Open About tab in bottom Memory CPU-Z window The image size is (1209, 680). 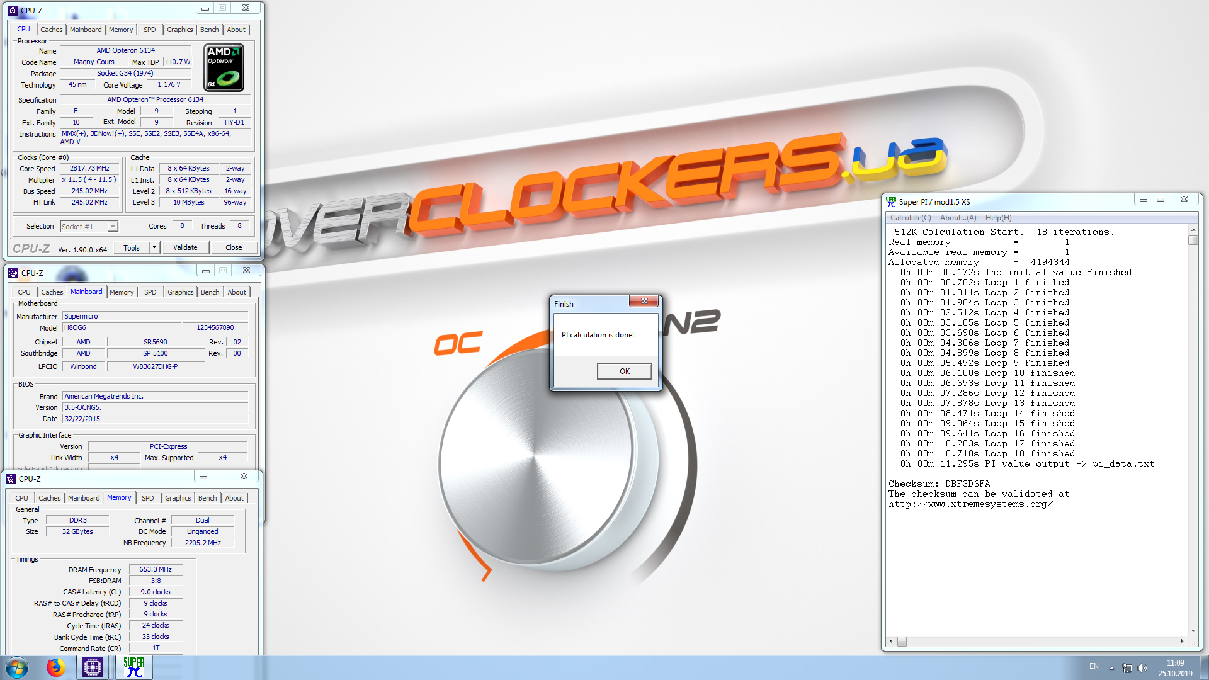pos(234,498)
